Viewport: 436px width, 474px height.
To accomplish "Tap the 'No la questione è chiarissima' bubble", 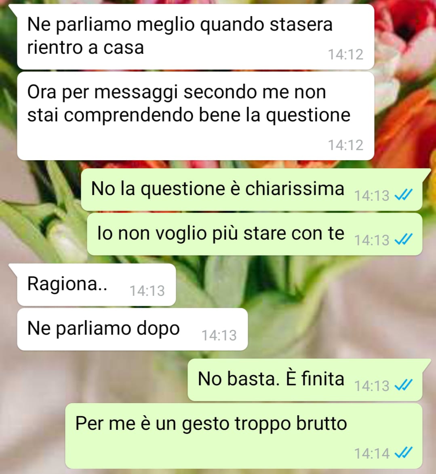I will (x=252, y=189).
